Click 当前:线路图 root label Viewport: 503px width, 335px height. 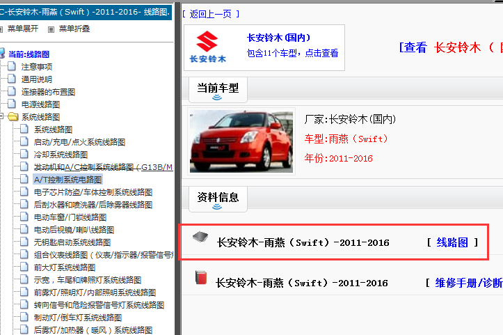click(29, 54)
